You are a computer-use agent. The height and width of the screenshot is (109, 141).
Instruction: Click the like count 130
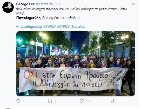(89, 101)
